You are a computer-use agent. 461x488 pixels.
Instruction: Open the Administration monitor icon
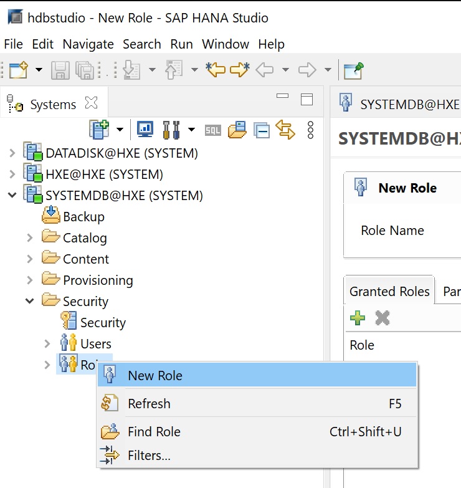click(145, 130)
